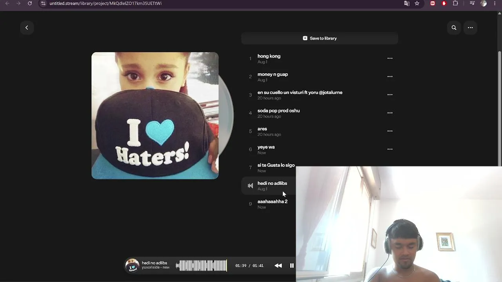This screenshot has width=502, height=282.
Task: Bookmark this page with the star icon
Action: tap(417, 3)
